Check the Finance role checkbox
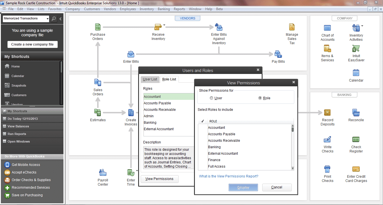This screenshot has width=383, height=205. pos(202,160)
